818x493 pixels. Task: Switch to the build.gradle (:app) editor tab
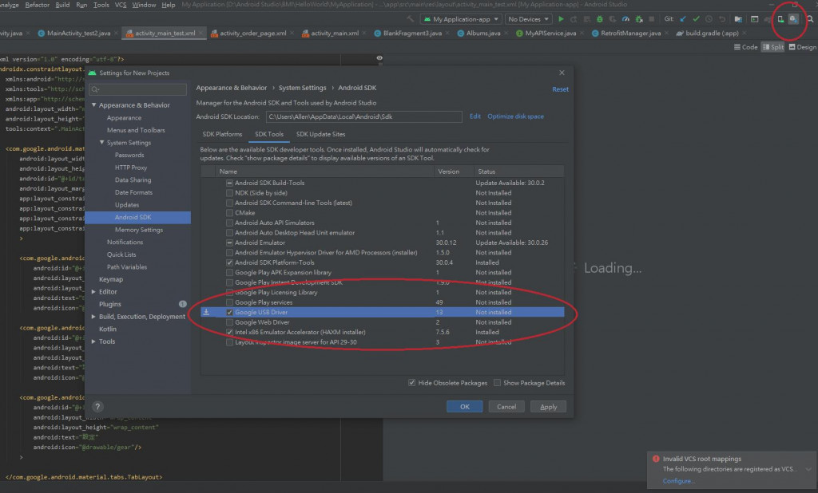point(708,34)
